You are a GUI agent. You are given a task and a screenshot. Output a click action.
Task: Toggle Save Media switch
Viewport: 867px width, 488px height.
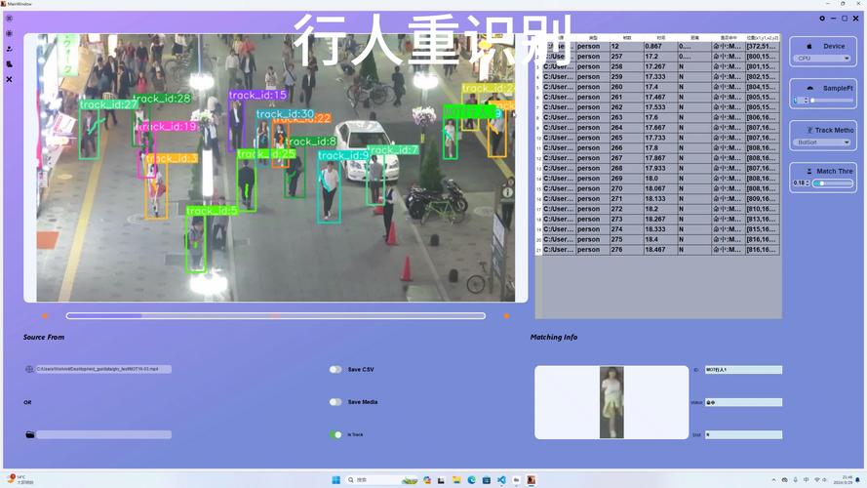click(335, 402)
